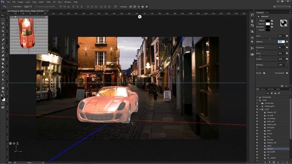The height and width of the screenshot is (164, 292).
Task: Open the Bump texture folder menu
Action: tap(287, 53)
